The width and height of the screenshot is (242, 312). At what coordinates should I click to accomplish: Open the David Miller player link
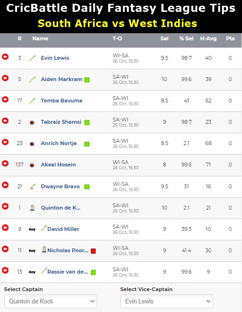[x=63, y=229]
